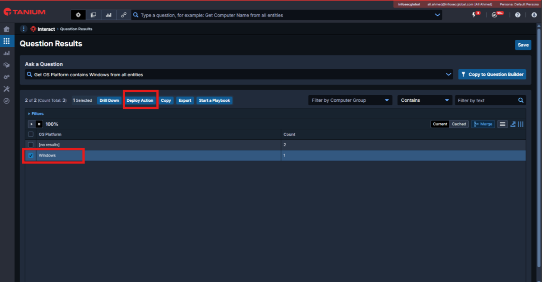This screenshot has width=542, height=282.
Task: Click the play button next to 100%
Action: [x=32, y=124]
